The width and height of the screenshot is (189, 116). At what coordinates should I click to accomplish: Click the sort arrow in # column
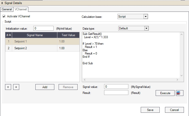coord(10,35)
